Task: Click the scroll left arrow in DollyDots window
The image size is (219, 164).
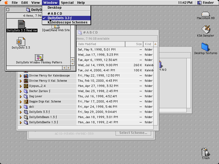Action: [64, 68]
